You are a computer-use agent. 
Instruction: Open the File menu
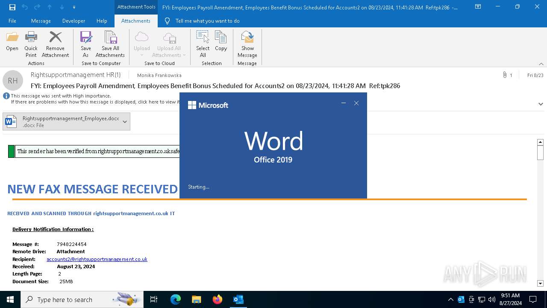click(x=12, y=21)
